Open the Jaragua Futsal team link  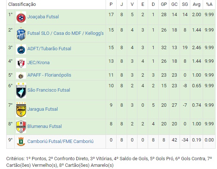click(43, 109)
